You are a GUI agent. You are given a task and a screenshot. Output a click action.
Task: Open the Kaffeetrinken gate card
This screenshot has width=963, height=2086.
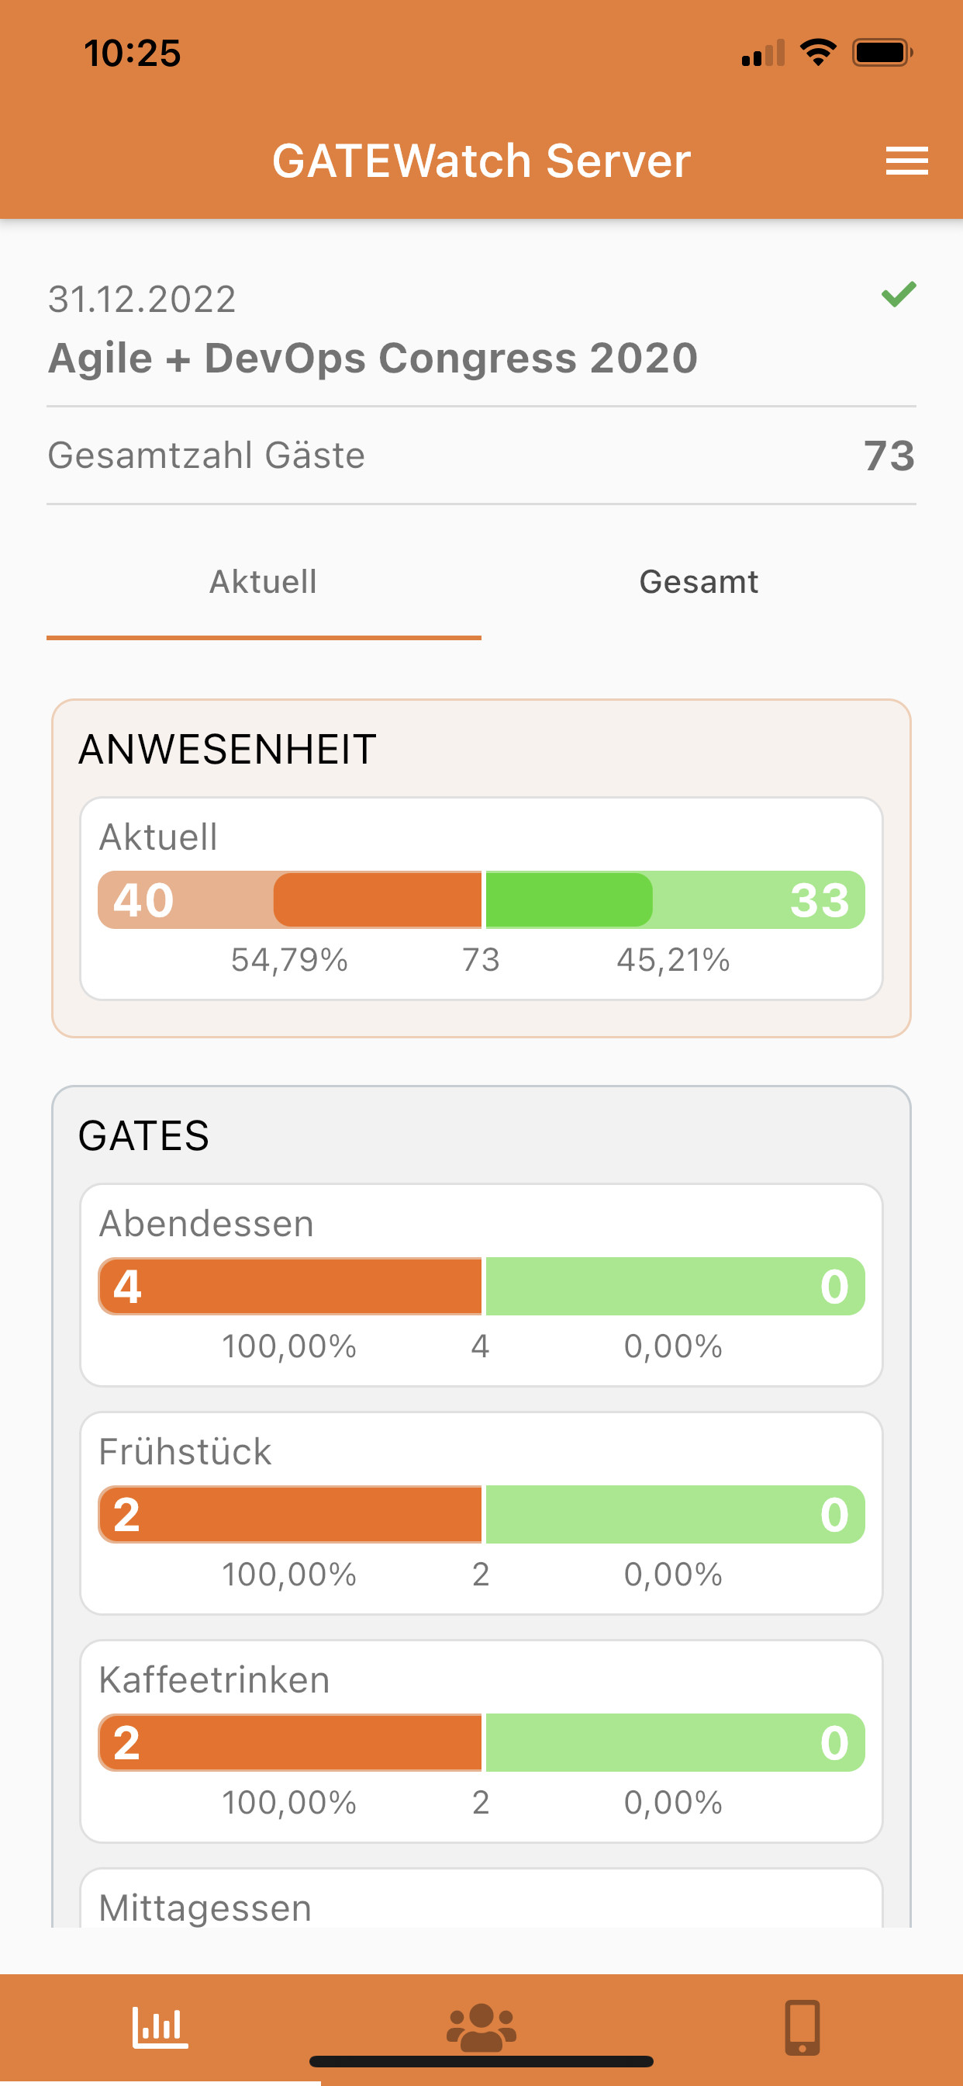click(481, 1680)
